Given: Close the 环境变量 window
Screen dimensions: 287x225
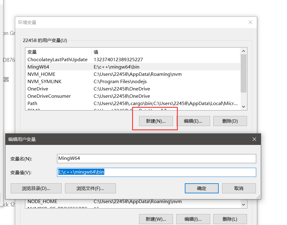Looking at the screenshot, I should (x=250, y=22).
